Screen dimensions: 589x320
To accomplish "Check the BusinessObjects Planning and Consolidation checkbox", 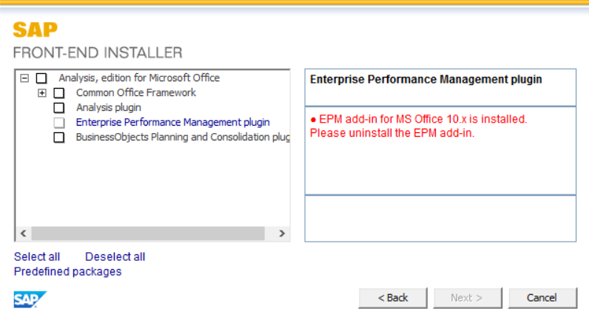I will (59, 137).
